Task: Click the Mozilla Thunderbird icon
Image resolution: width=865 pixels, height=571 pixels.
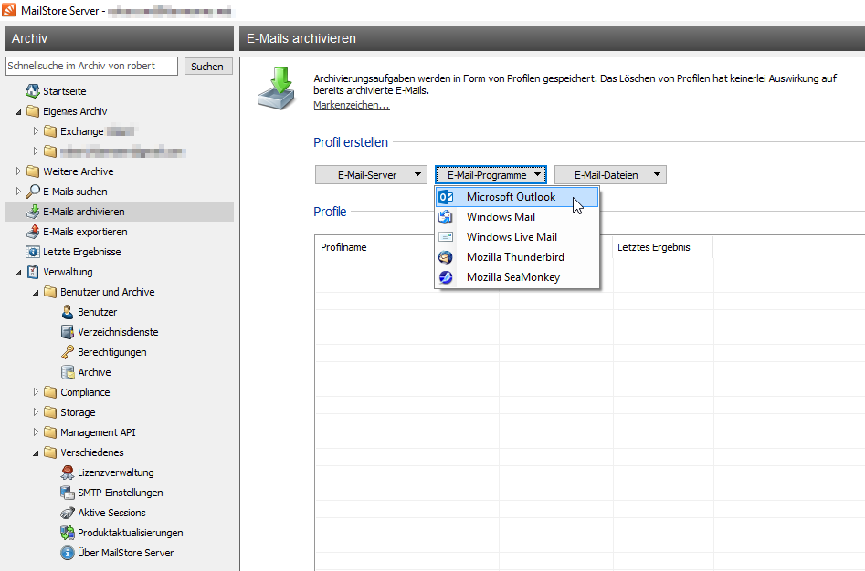Action: point(446,257)
